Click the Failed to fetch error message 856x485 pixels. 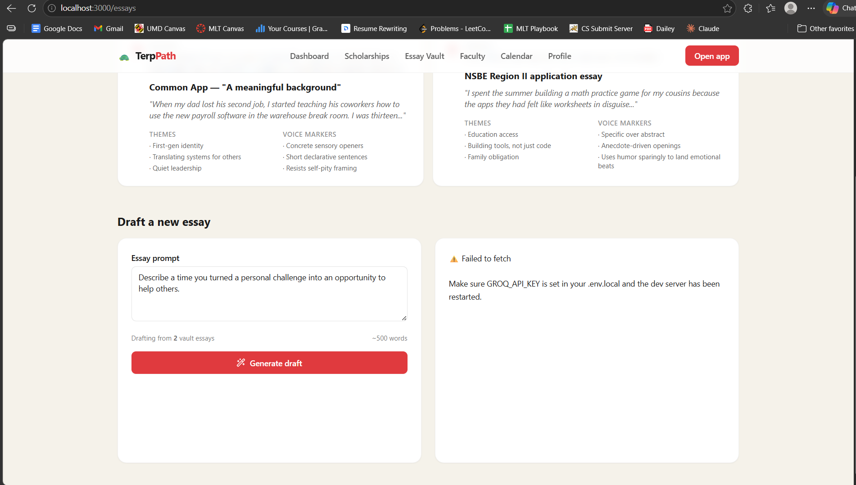486,259
